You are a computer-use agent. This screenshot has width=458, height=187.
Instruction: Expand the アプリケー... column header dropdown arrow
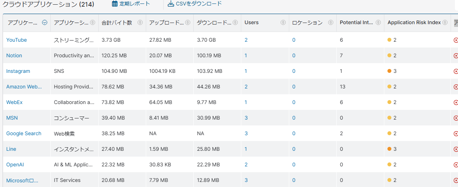(45, 23)
